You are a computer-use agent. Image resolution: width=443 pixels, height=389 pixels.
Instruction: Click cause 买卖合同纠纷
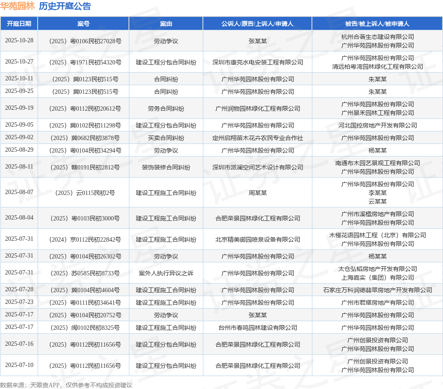(x=166, y=138)
